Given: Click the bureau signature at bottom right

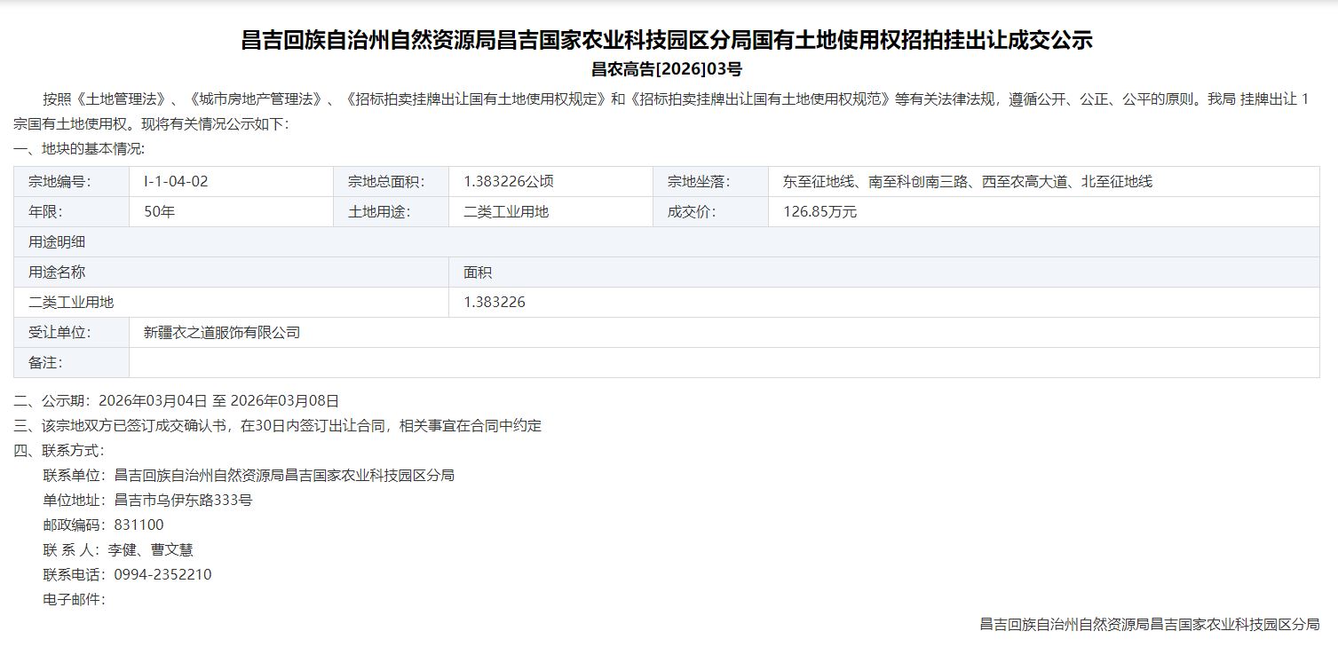Looking at the screenshot, I should coord(1149,625).
